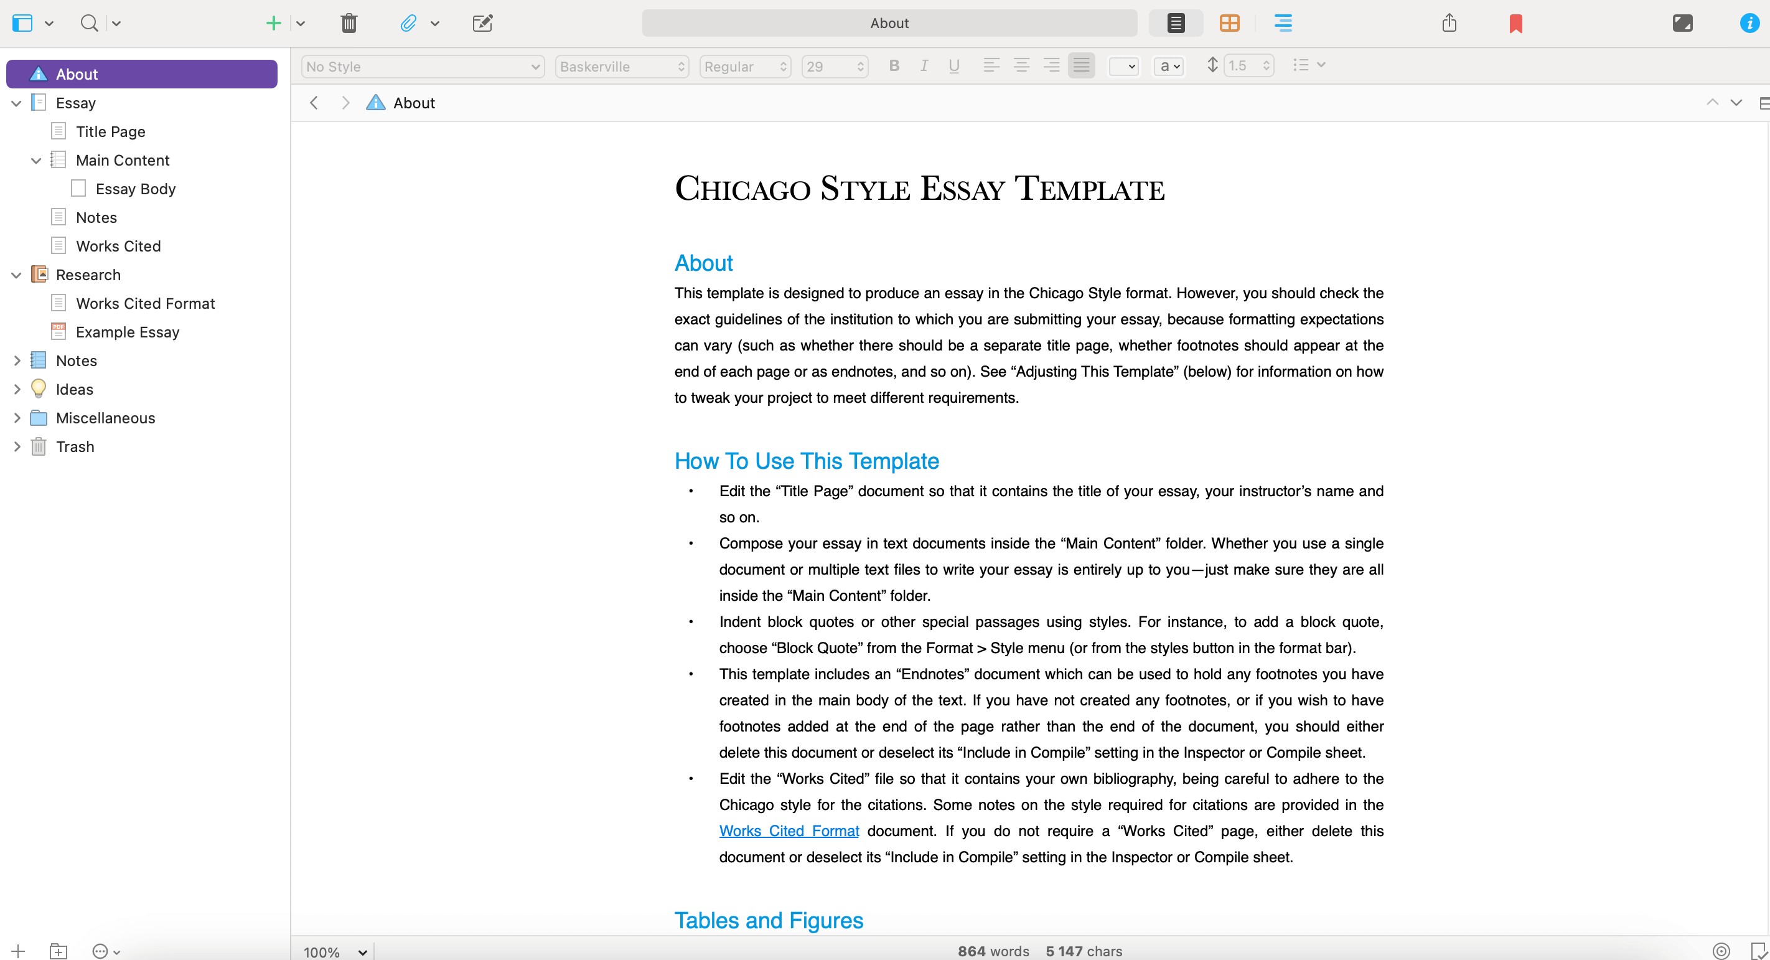Click the red bookmark icon
Screen dimensions: 1770x960
click(x=1516, y=24)
